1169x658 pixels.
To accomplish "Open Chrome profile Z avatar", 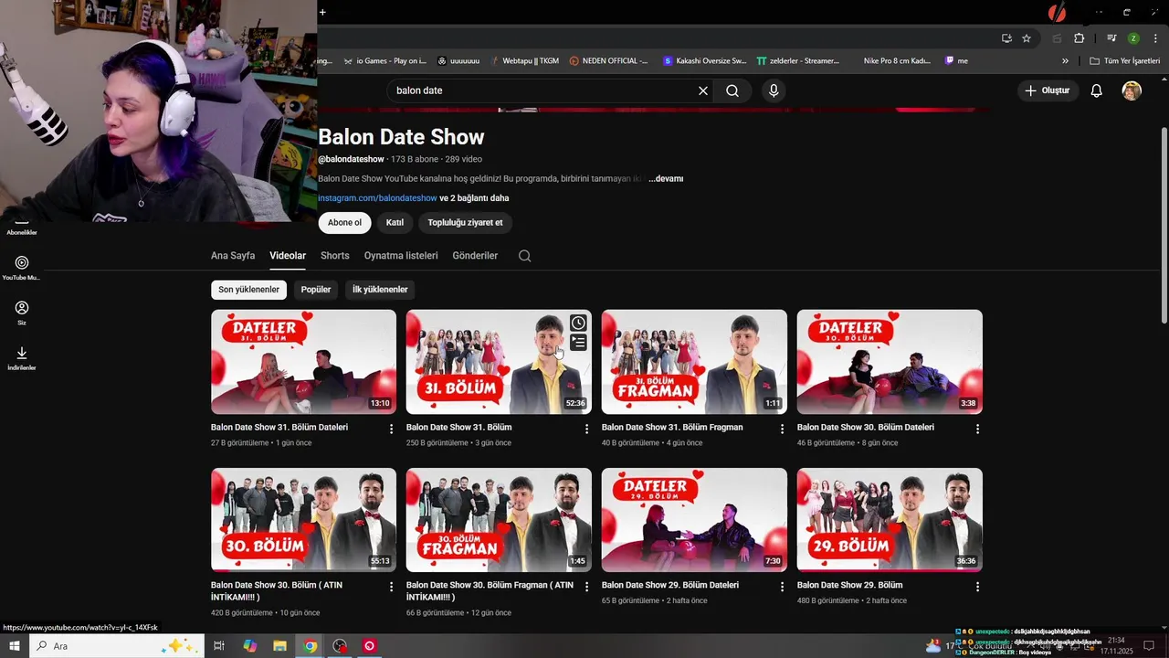I will click(x=1133, y=38).
